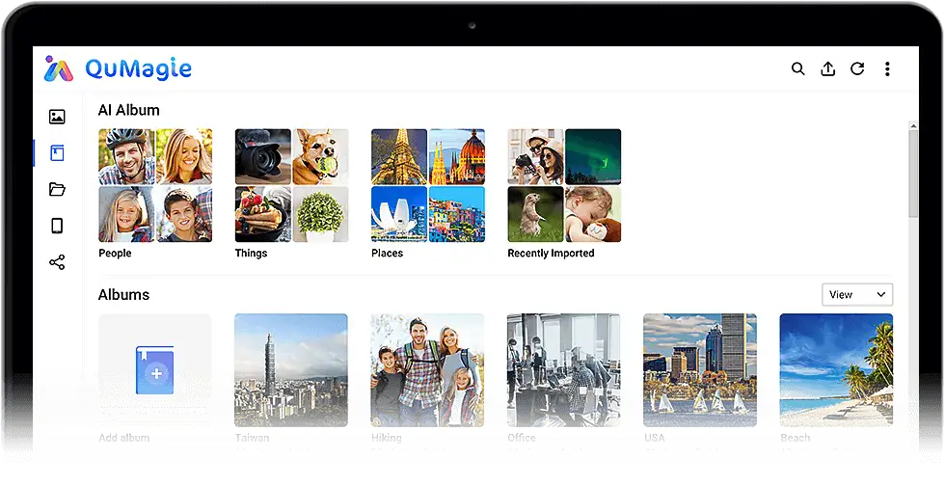
Task: Open the USA album cover
Action: tap(700, 370)
